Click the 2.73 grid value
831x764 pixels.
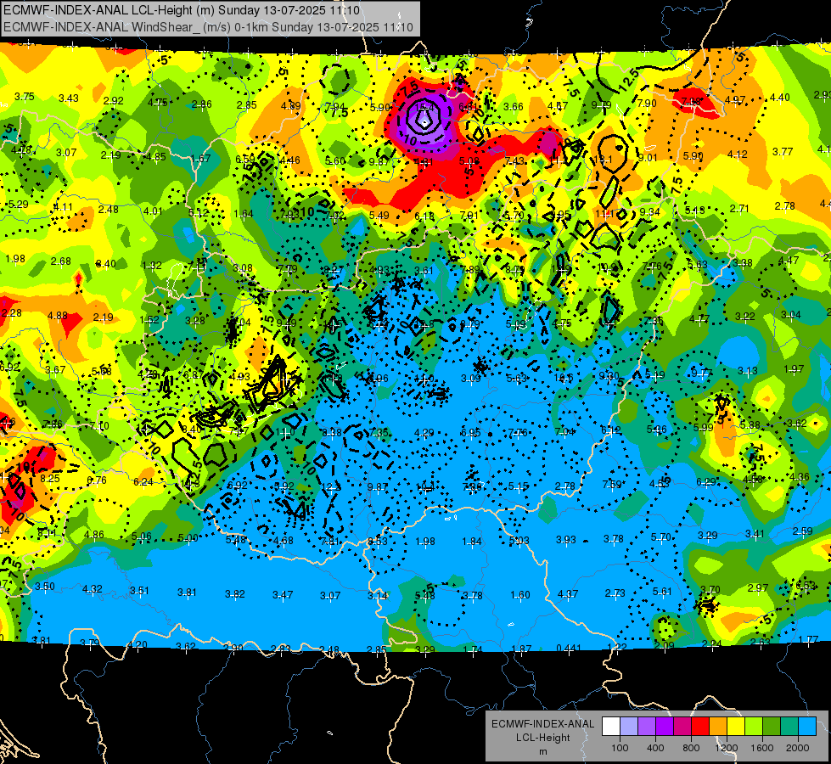point(615,593)
